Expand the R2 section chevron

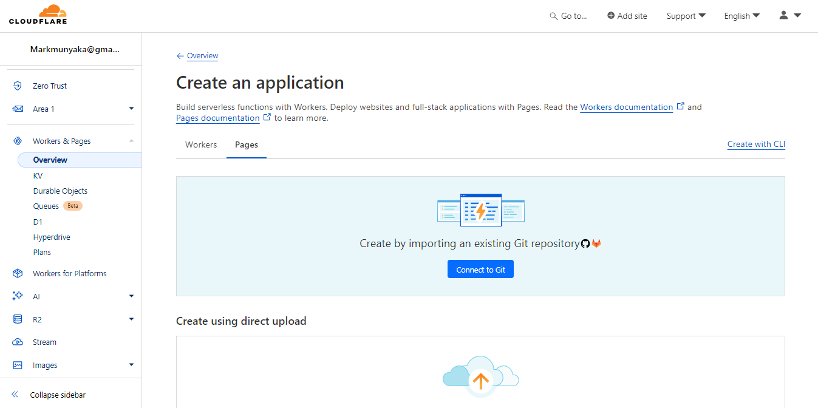(x=131, y=319)
